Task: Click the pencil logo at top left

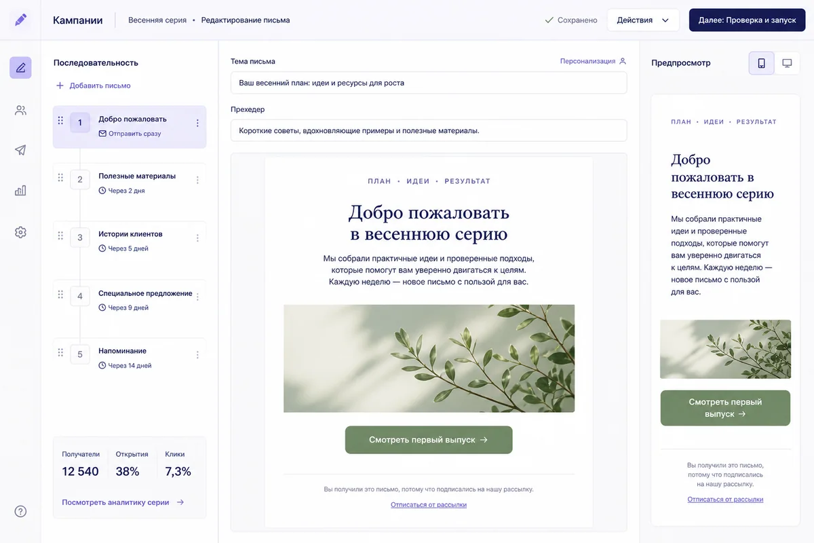Action: [20, 20]
